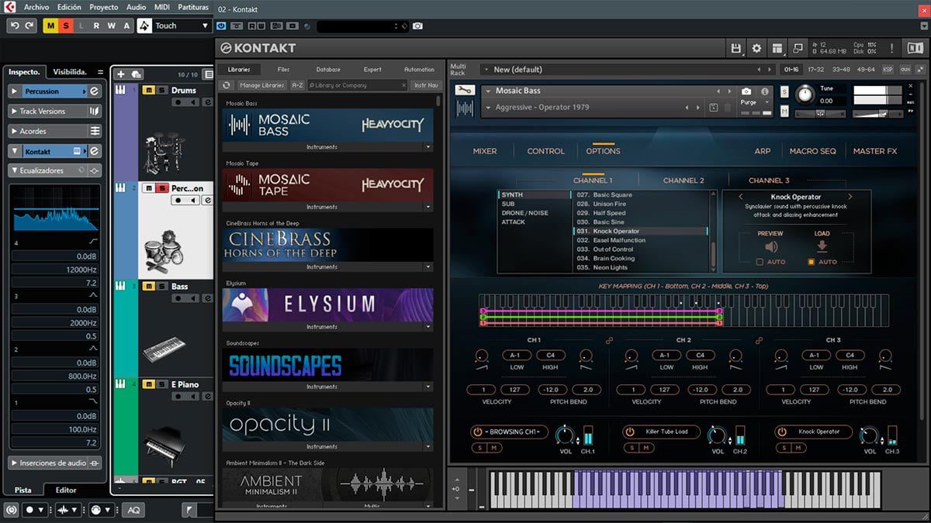
Task: Switch to the Database browser tab
Action: pos(328,70)
